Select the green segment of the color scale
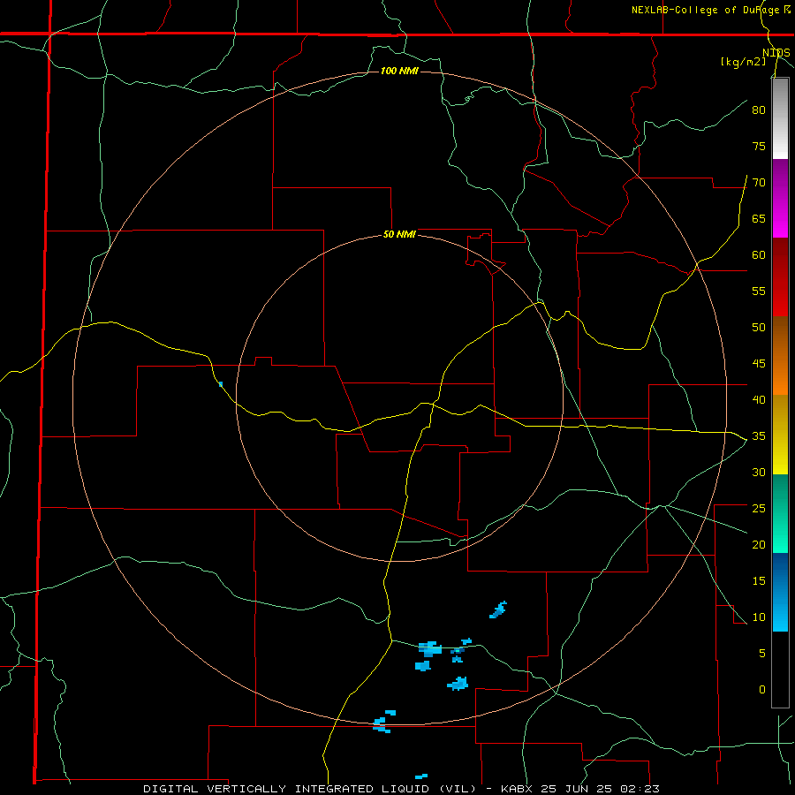Viewport: 795px width, 795px height. [780, 513]
